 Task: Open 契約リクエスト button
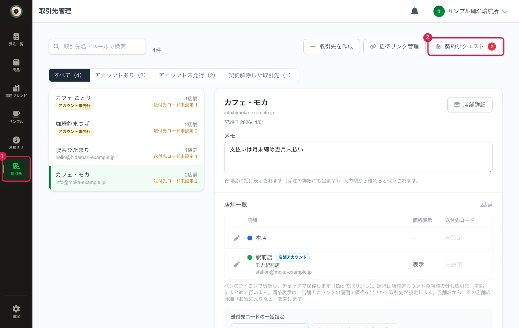tap(466, 47)
